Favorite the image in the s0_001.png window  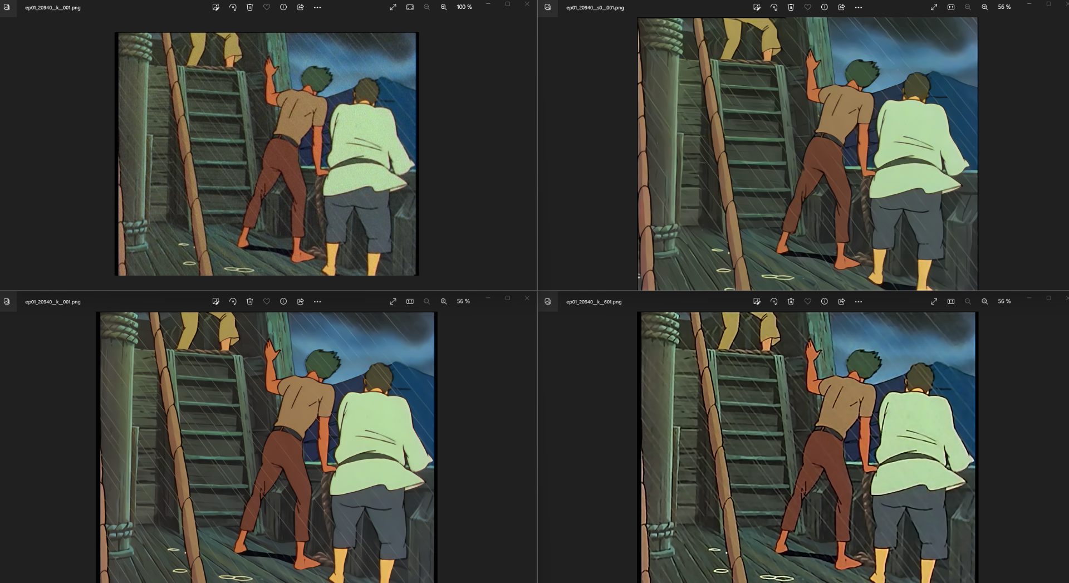click(807, 7)
